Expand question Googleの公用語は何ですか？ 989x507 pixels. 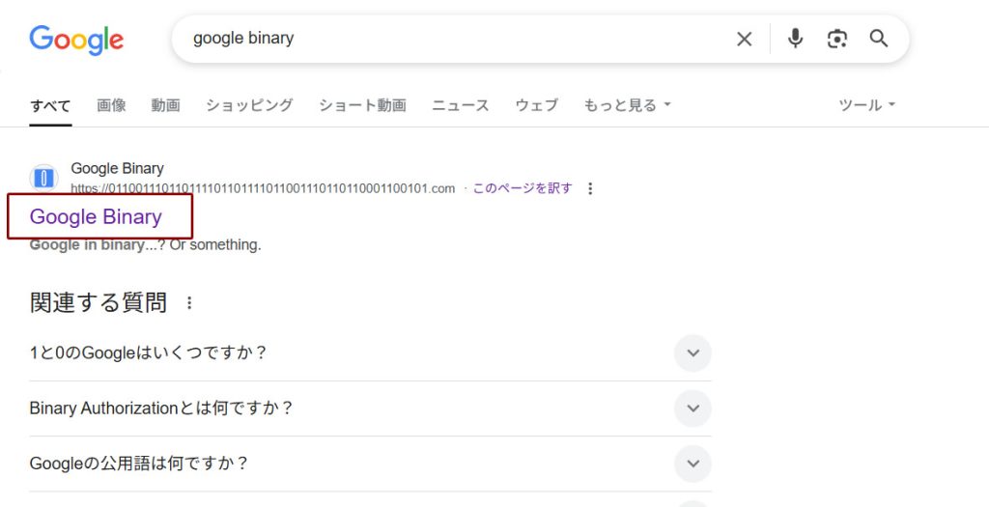[370, 465]
